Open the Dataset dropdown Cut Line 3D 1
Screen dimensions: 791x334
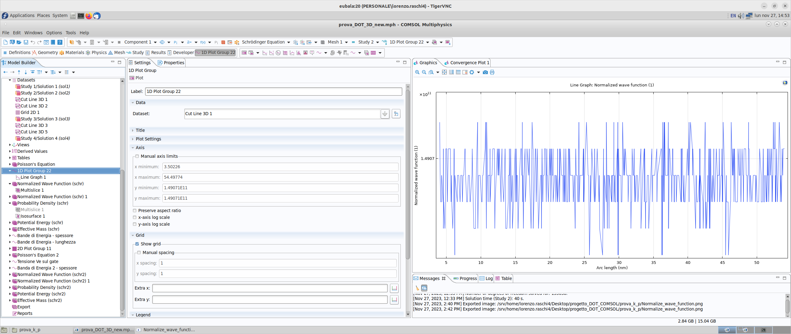tap(385, 114)
